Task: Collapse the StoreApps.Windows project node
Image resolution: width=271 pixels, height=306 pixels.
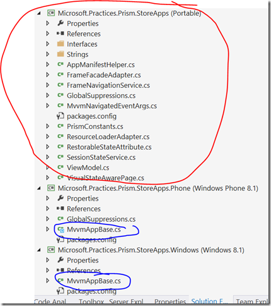Action: tap(39, 250)
